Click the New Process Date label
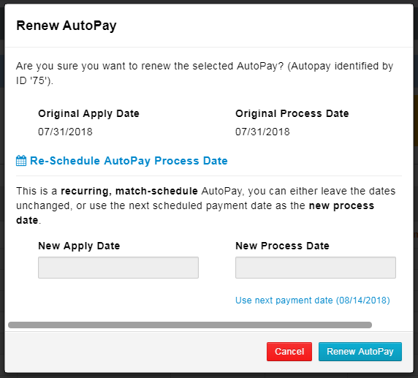Screen dimensions: 418x378 (282, 246)
